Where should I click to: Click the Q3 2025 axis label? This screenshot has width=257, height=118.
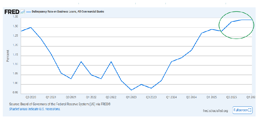click(x=231, y=97)
